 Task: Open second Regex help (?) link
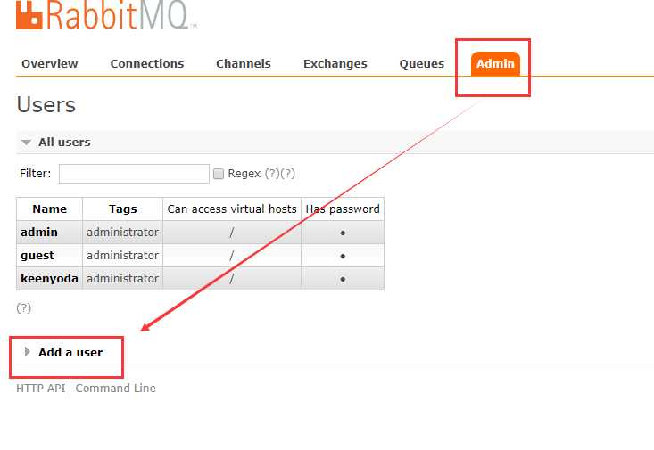[x=287, y=174]
